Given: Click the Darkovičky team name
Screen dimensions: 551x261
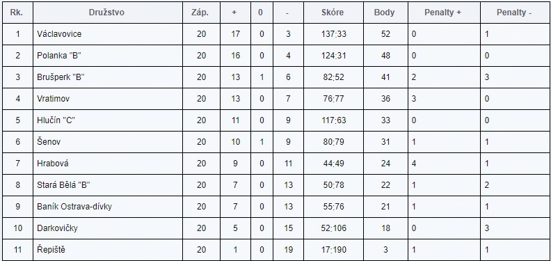Looking at the screenshot, I should (x=57, y=228).
